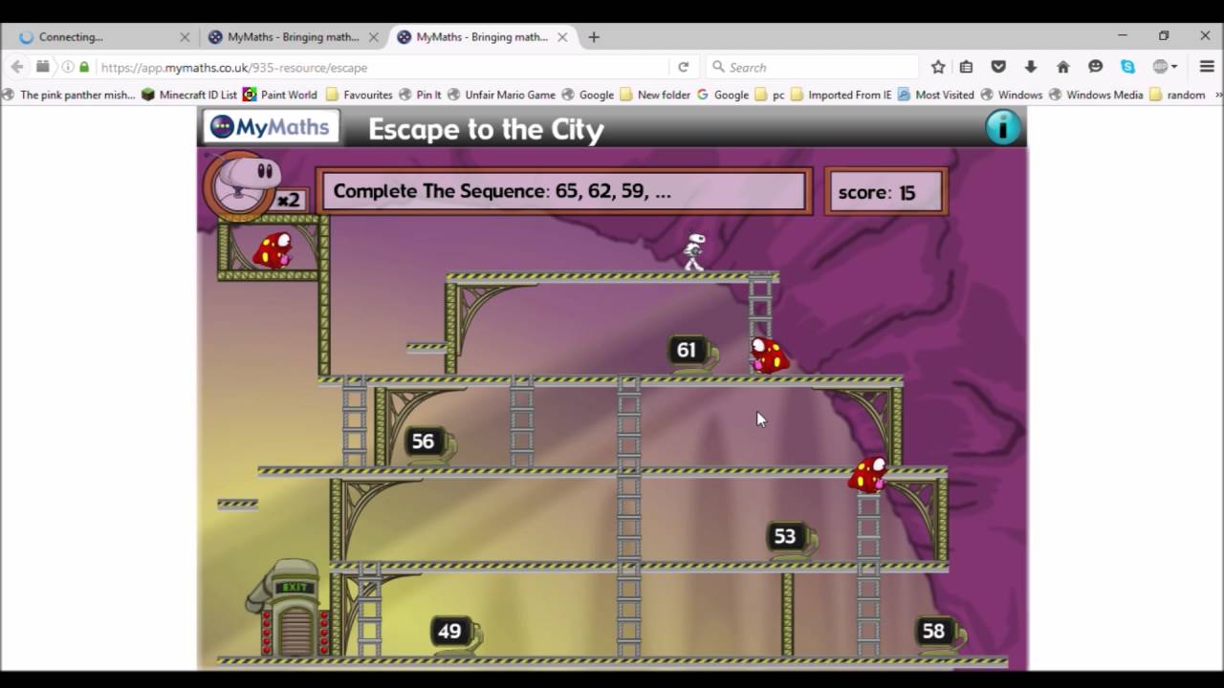1224x688 pixels.
Task: Open the Firefox hamburger menu
Action: [x=1207, y=67]
